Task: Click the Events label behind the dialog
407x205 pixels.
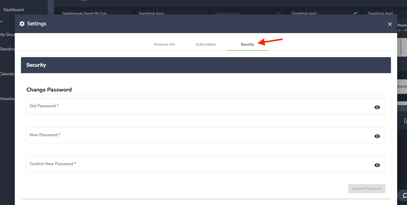Action: 402,86
